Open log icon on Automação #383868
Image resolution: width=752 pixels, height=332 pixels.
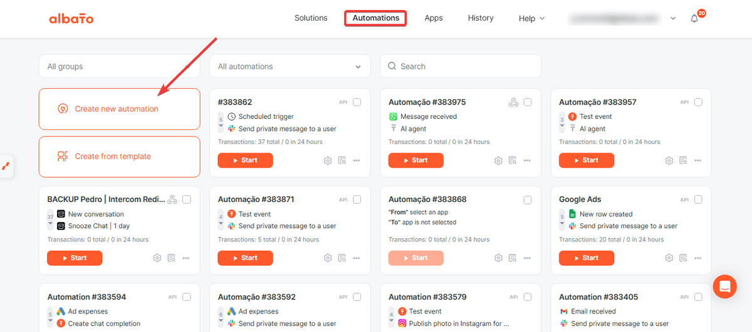coord(513,258)
